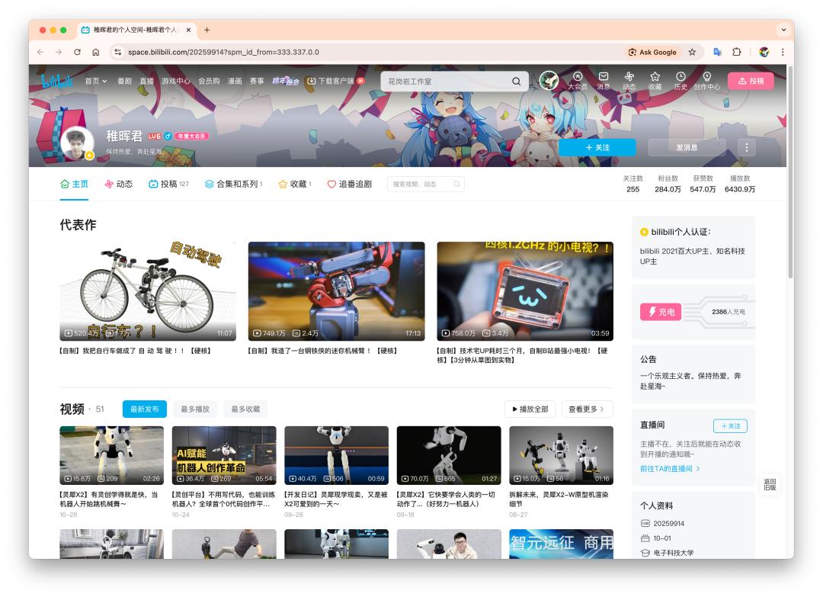
Task: Click search icon in space search box
Action: tap(456, 184)
